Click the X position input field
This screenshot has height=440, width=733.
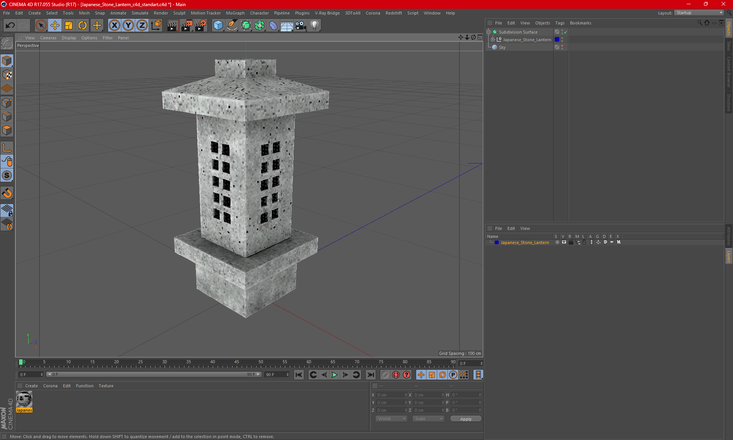point(391,395)
